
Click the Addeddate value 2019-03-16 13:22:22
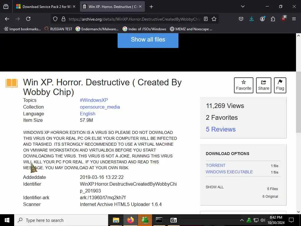[x=102, y=177]
